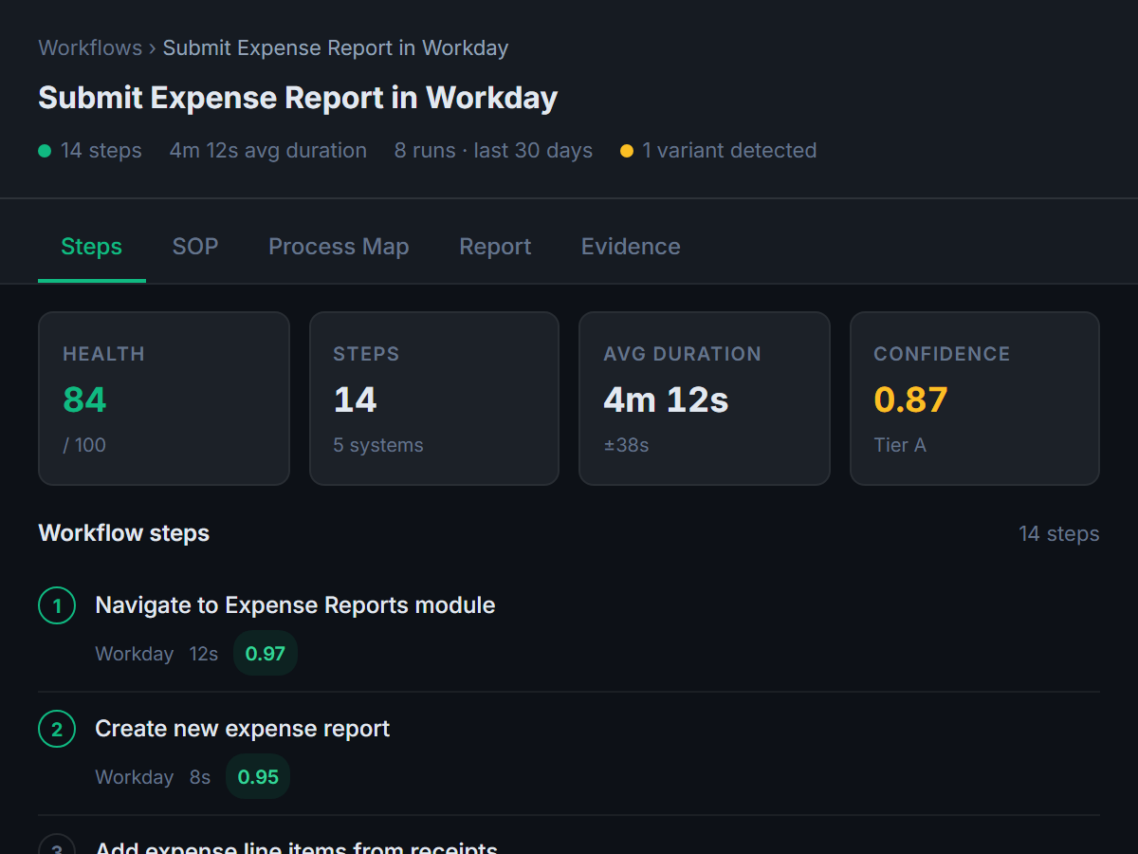Click Workday label under step 2

click(x=135, y=777)
